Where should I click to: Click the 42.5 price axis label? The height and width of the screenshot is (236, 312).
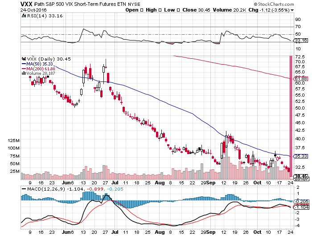coord(300,130)
